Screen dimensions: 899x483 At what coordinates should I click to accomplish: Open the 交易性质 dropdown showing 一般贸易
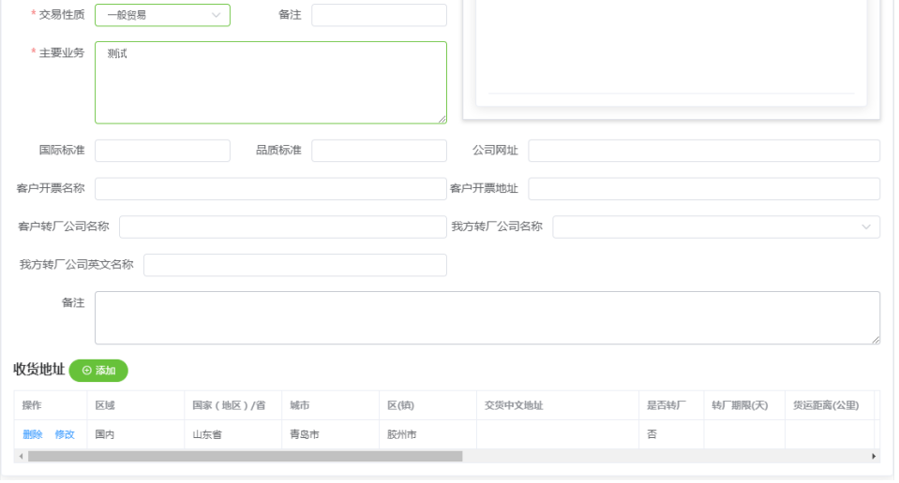pyautogui.click(x=162, y=15)
